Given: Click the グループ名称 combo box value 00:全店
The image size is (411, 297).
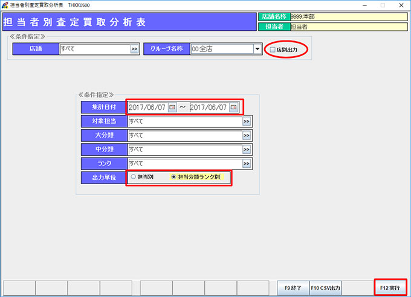Looking at the screenshot, I should coord(222,49).
